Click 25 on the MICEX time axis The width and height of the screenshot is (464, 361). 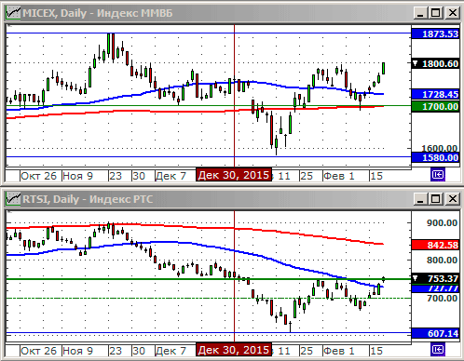307,176
